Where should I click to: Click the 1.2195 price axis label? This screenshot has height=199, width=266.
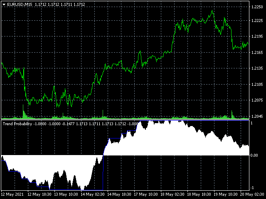coord(257,37)
